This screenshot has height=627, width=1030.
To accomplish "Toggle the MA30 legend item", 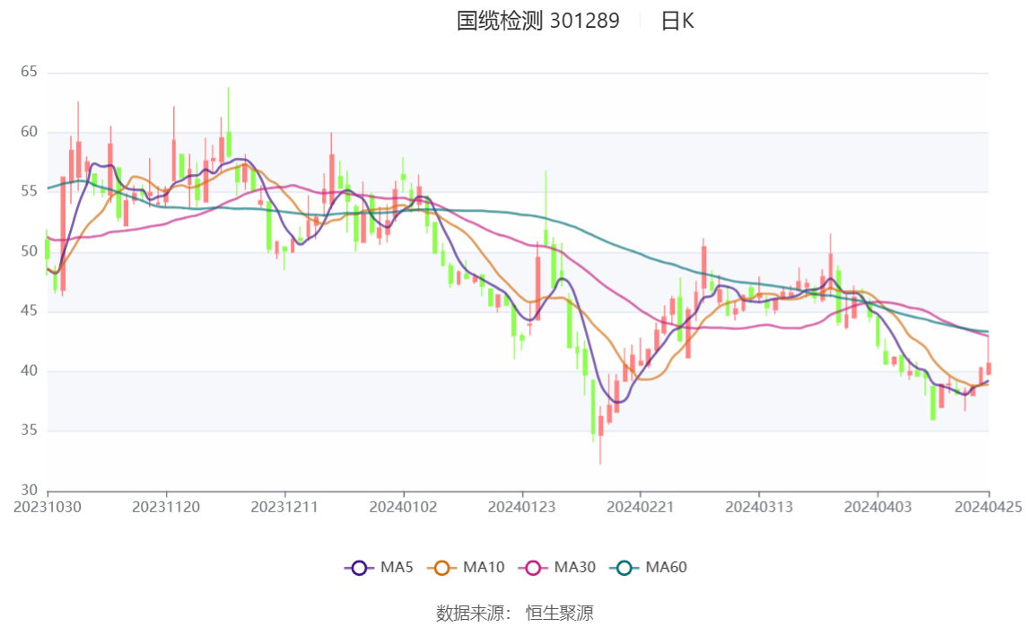I will tap(557, 567).
